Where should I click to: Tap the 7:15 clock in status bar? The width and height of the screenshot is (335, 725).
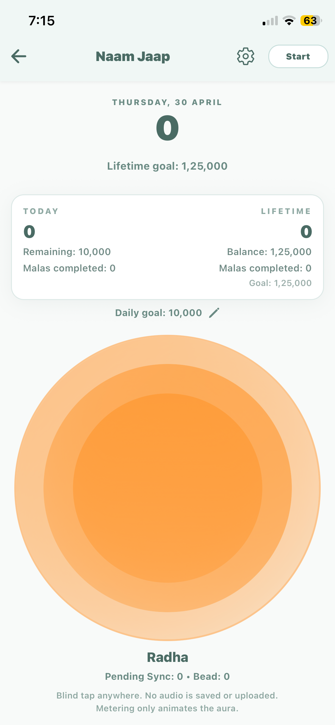click(x=42, y=21)
